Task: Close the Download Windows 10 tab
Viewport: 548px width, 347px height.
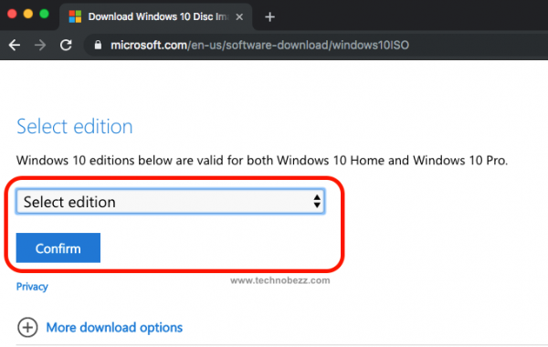Action: (x=239, y=16)
